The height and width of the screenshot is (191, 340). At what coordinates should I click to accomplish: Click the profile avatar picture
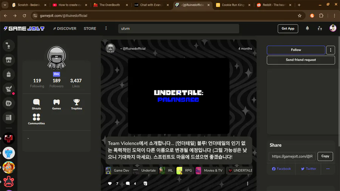(56, 58)
